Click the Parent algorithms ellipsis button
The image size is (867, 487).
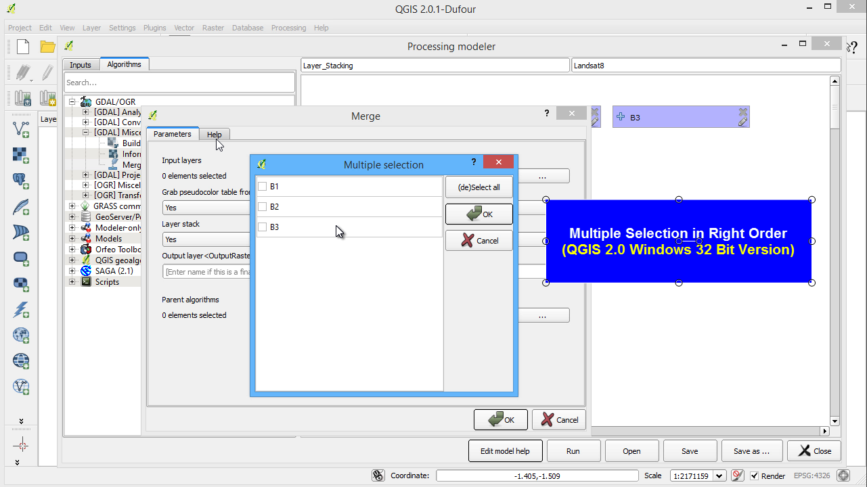(x=542, y=315)
